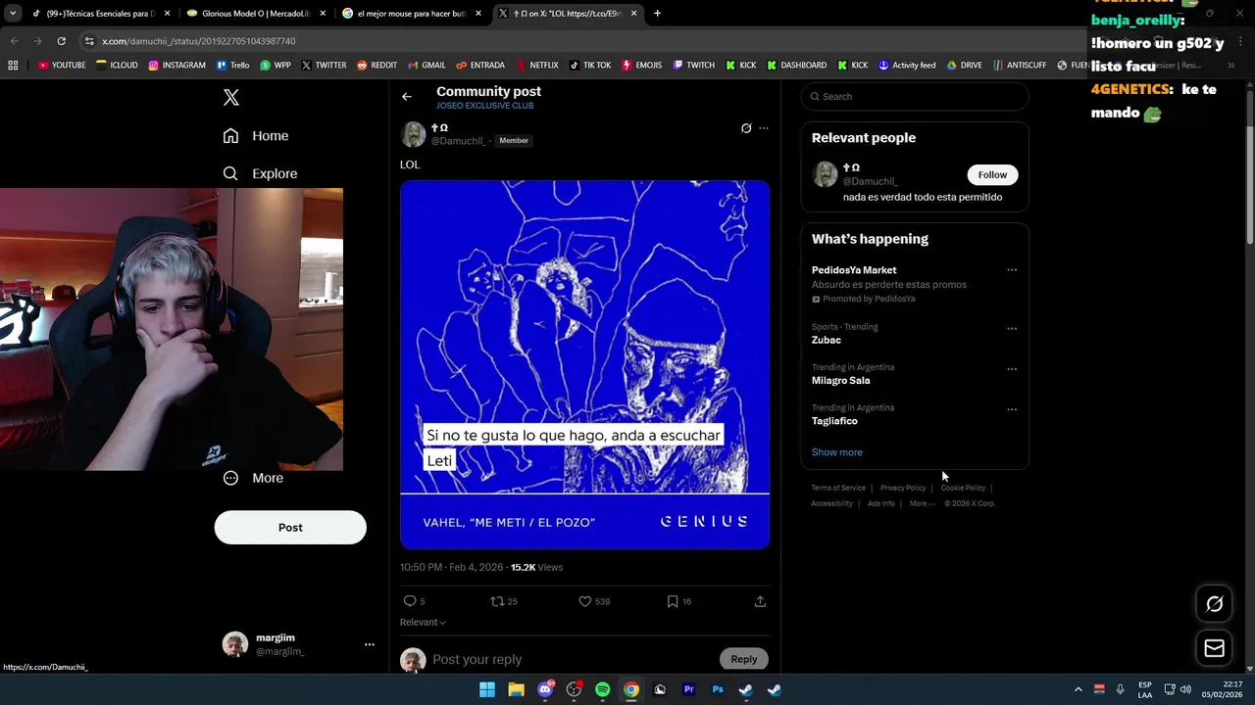The width and height of the screenshot is (1255, 705).
Task: Like the post with heart icon
Action: coord(585,601)
